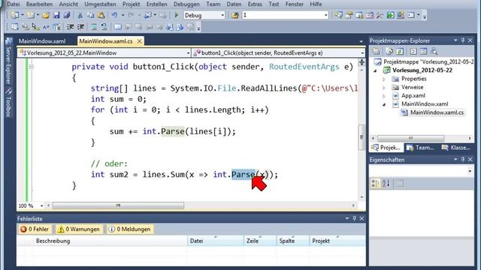The height and width of the screenshot is (270, 481).
Task: Sort the error list by Zeile column
Action: 260,241
